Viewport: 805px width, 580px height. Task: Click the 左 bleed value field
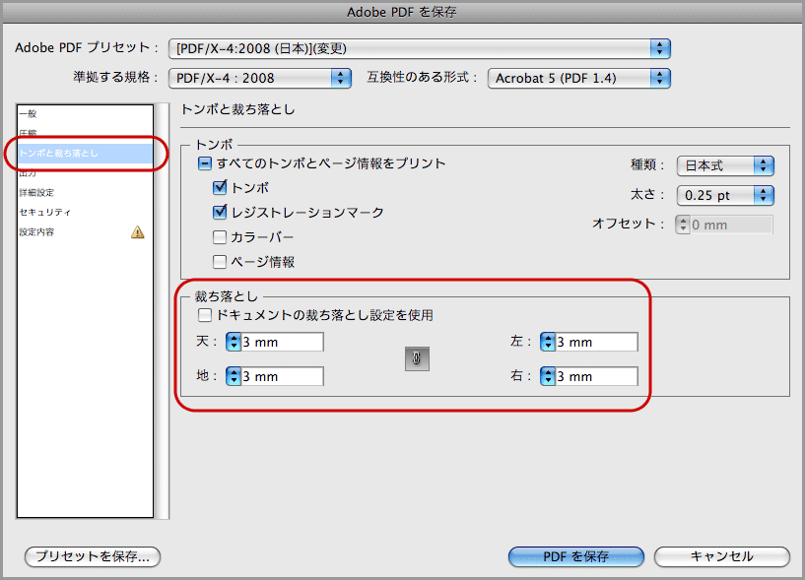tap(596, 342)
